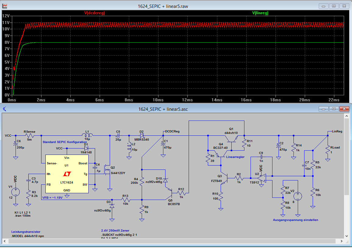Maximize the waveform window
This screenshot has width=352, height=248.
[x=334, y=6]
